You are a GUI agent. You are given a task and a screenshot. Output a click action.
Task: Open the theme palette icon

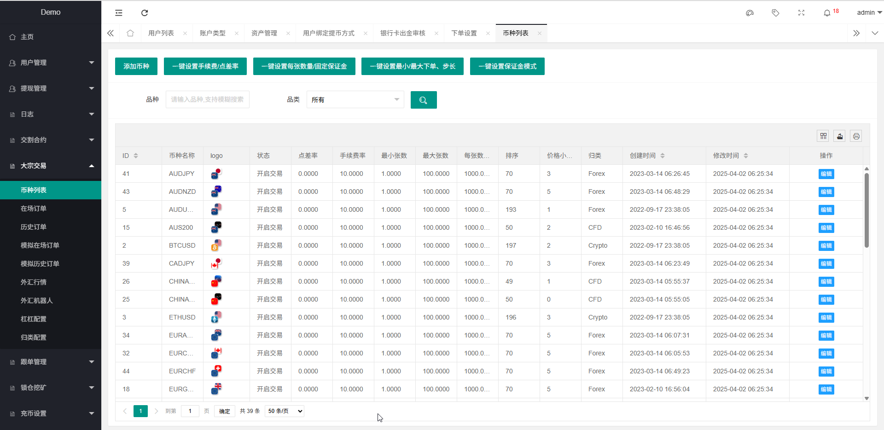750,13
